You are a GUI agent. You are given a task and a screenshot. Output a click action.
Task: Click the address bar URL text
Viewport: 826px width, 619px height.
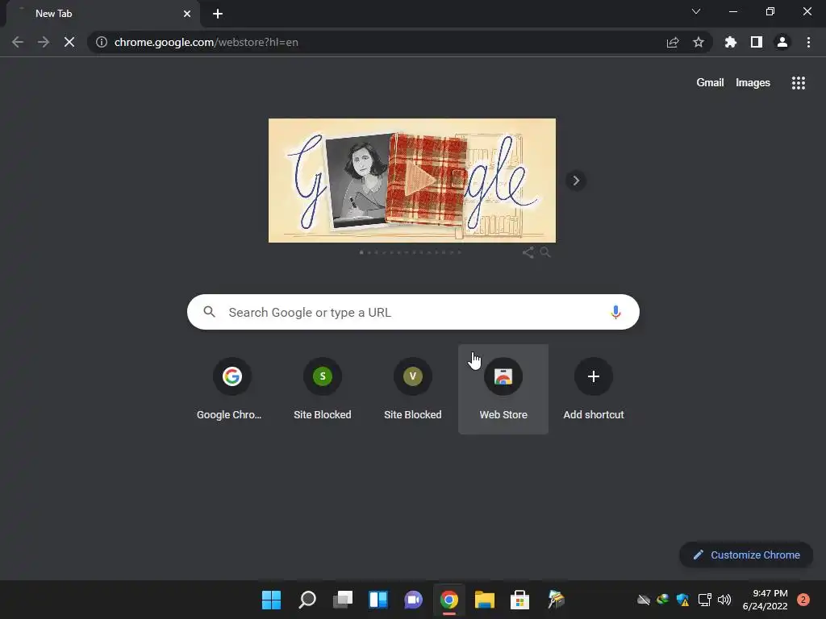tap(206, 42)
